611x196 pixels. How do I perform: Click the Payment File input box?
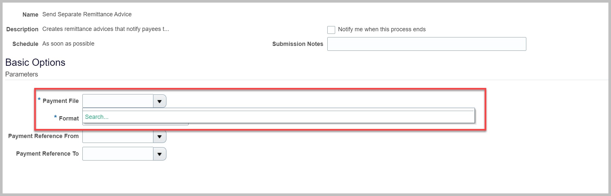tap(117, 101)
